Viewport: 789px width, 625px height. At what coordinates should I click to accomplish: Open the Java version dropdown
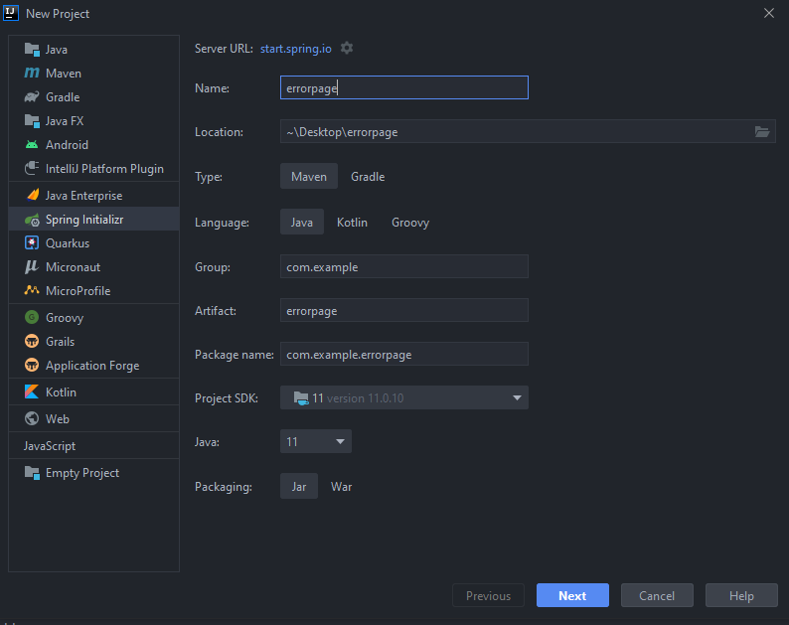(315, 441)
